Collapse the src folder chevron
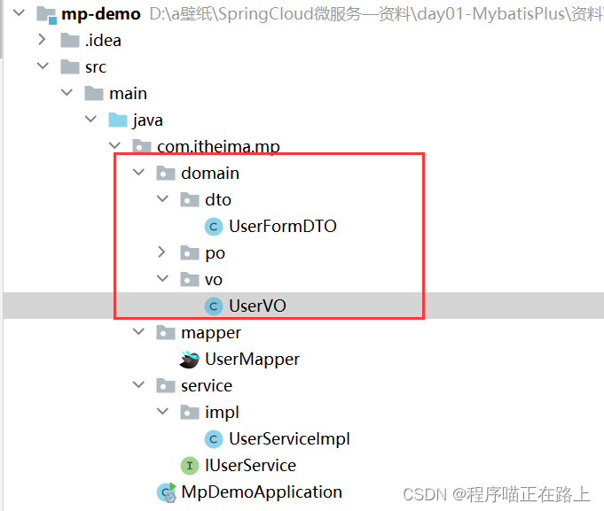 43,66
